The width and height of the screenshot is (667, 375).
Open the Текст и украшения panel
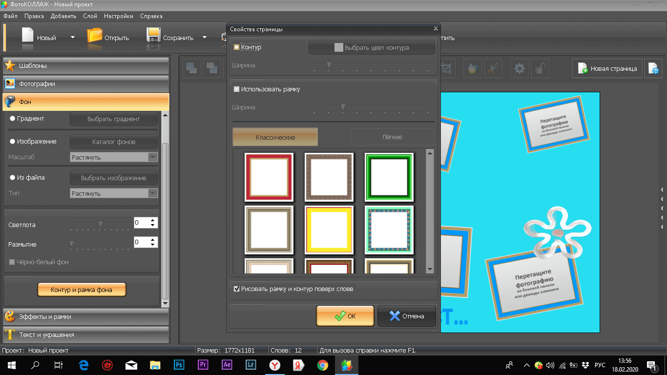tap(86, 334)
